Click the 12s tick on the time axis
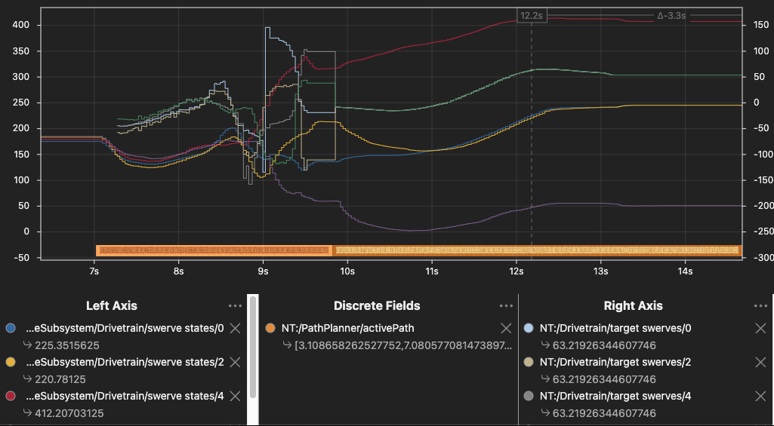774x426 pixels. (x=517, y=271)
